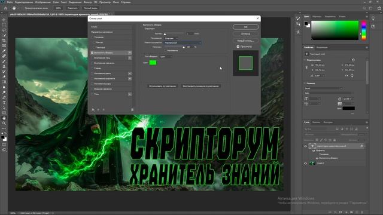Open the search icon at top right
The height and width of the screenshot is (215, 383).
[364, 8]
